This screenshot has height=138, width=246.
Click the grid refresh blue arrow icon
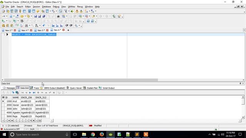[13, 93]
